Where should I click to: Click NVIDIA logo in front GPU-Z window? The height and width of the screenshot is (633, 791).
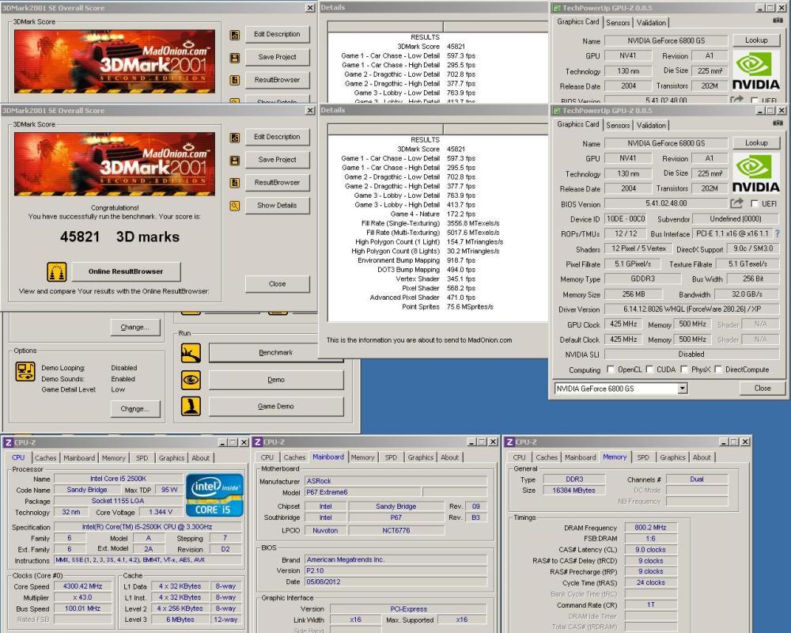[x=755, y=173]
